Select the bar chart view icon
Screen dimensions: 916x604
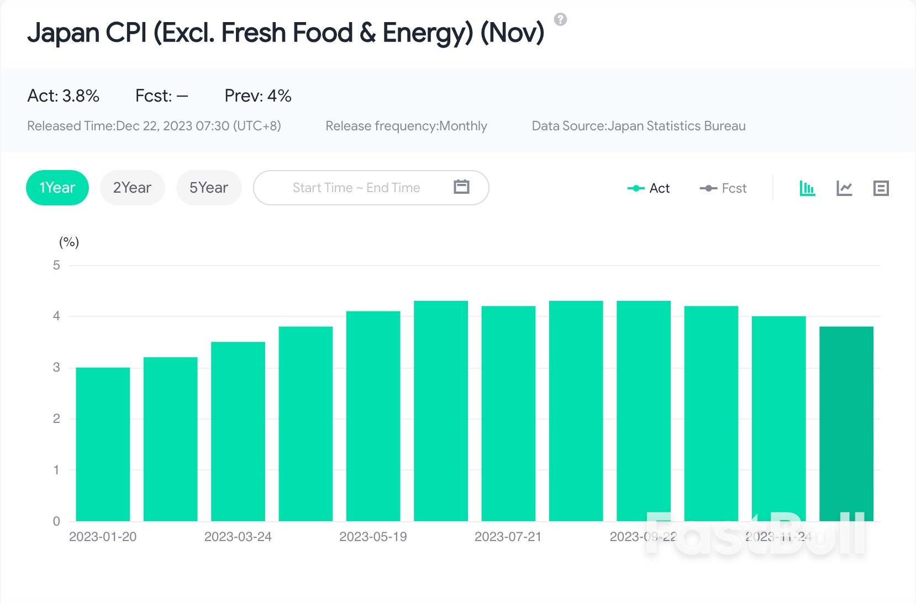pyautogui.click(x=807, y=188)
